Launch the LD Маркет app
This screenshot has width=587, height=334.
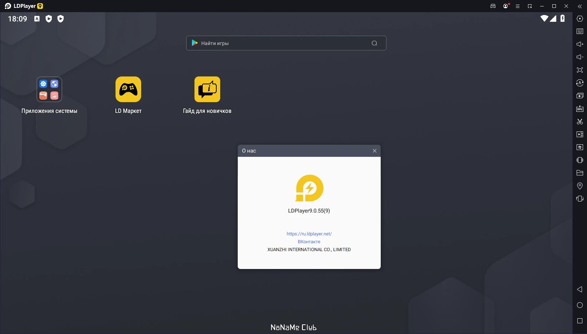tap(128, 89)
